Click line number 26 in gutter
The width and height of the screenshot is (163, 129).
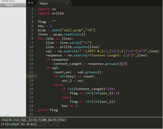tap(31, 114)
